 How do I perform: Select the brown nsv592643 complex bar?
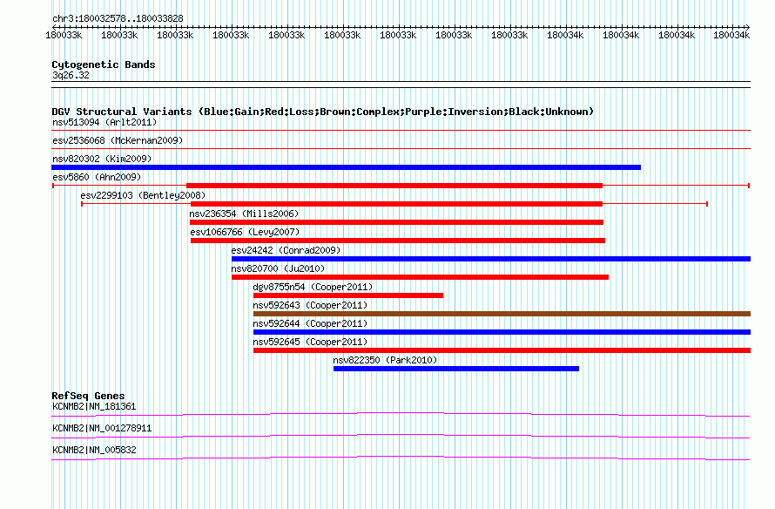(502, 314)
